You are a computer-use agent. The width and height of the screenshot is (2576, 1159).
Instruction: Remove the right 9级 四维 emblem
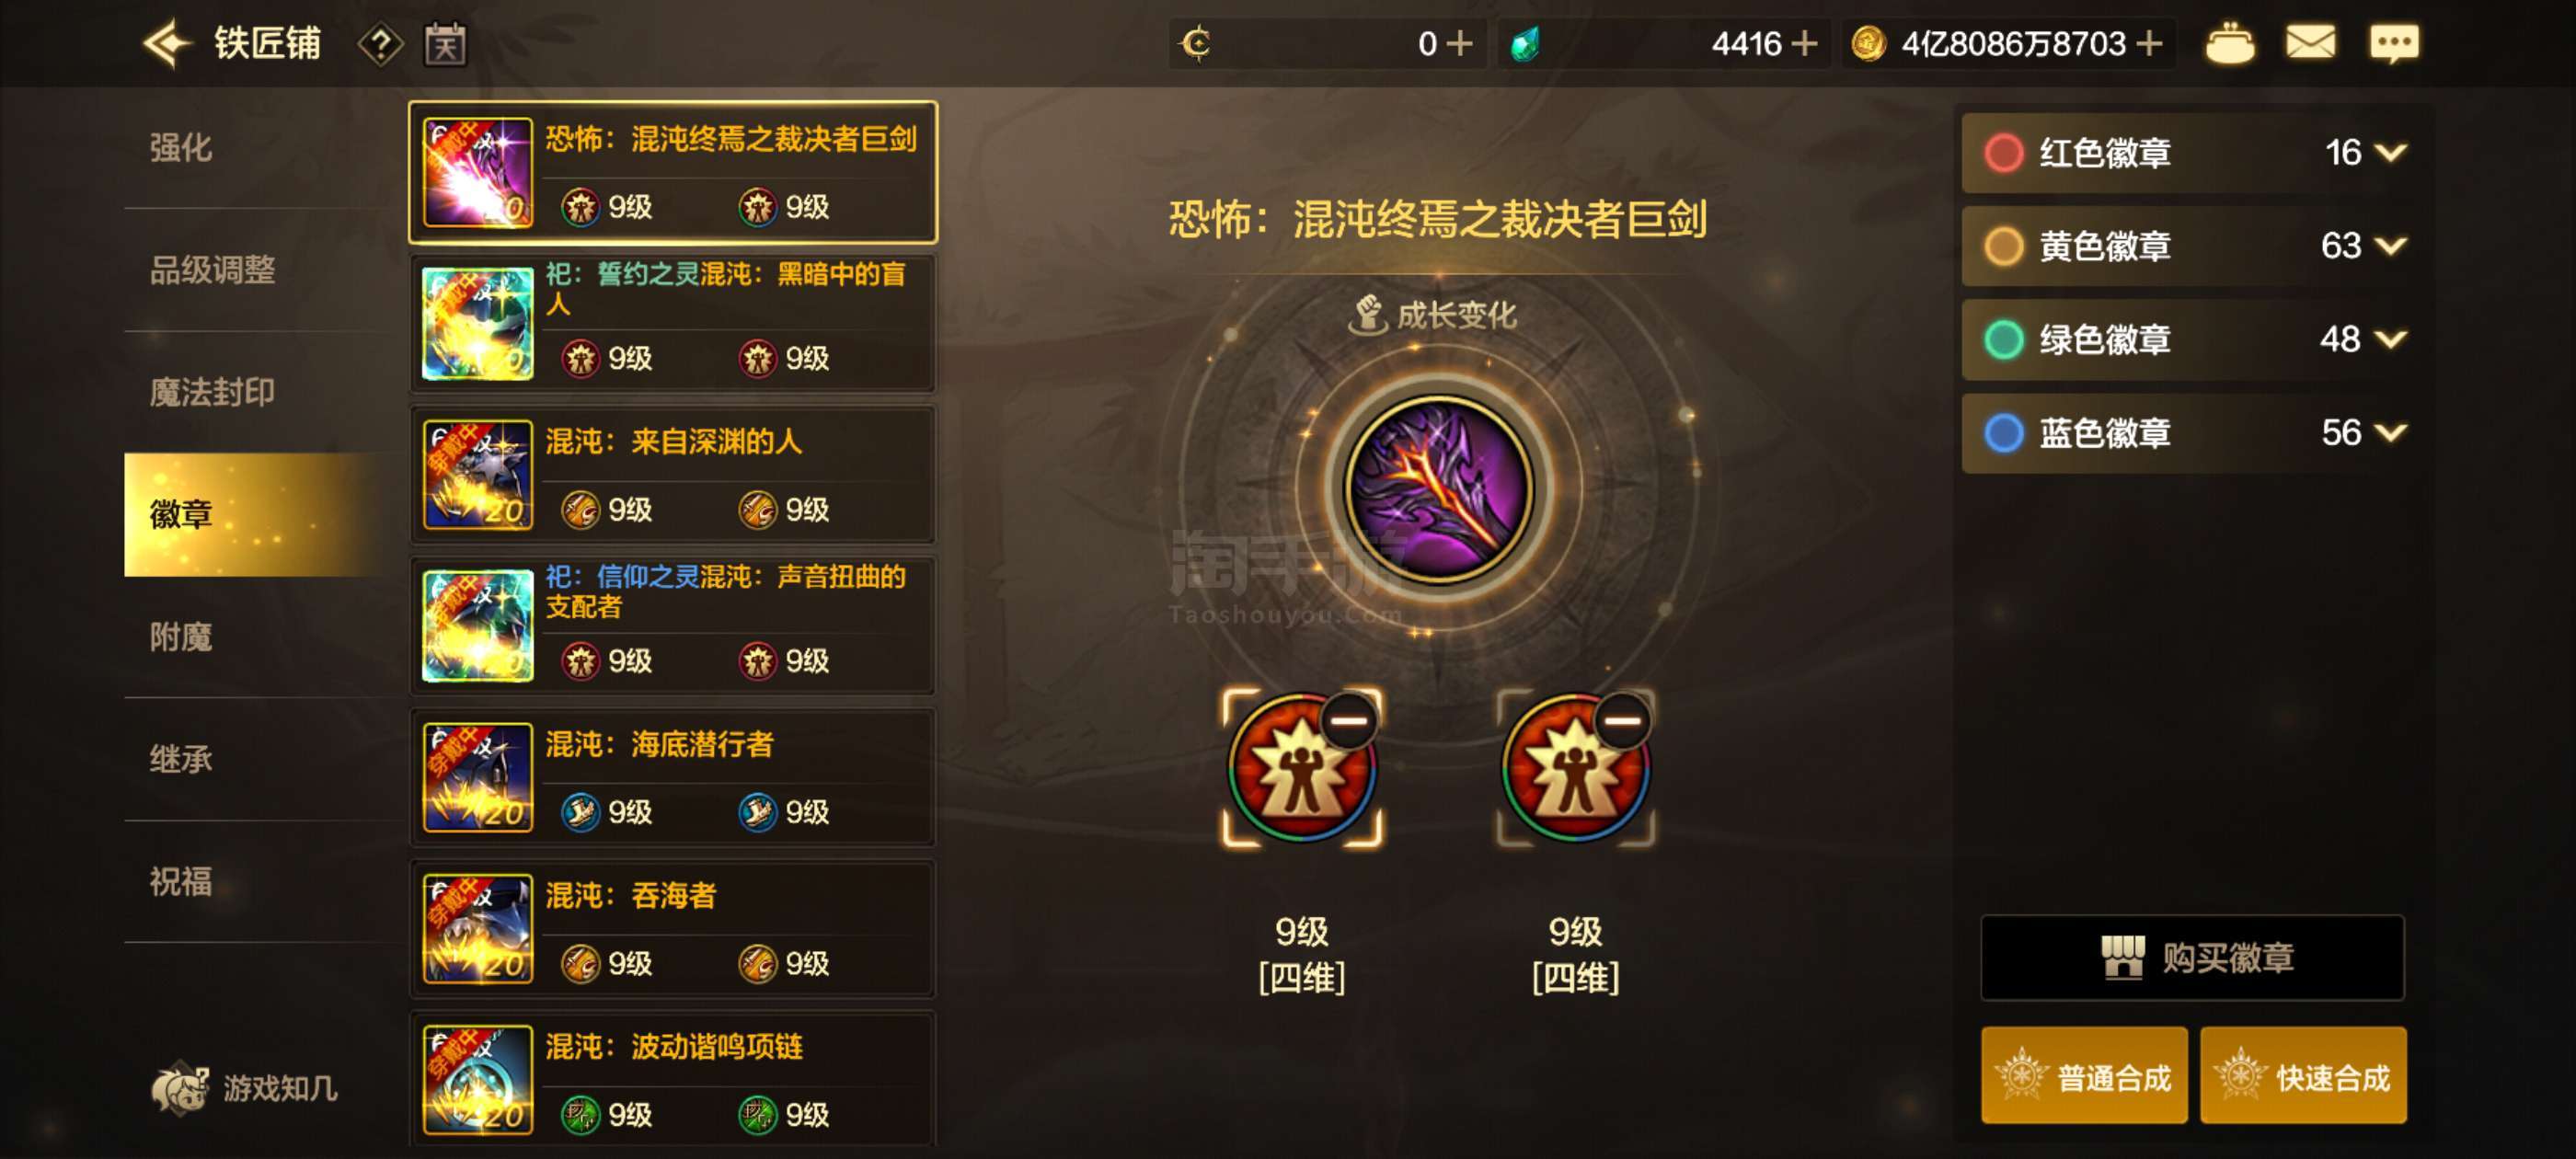(1621, 720)
